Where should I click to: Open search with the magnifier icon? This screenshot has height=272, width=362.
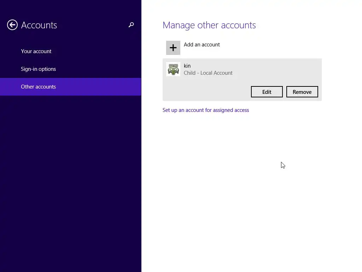(x=131, y=25)
